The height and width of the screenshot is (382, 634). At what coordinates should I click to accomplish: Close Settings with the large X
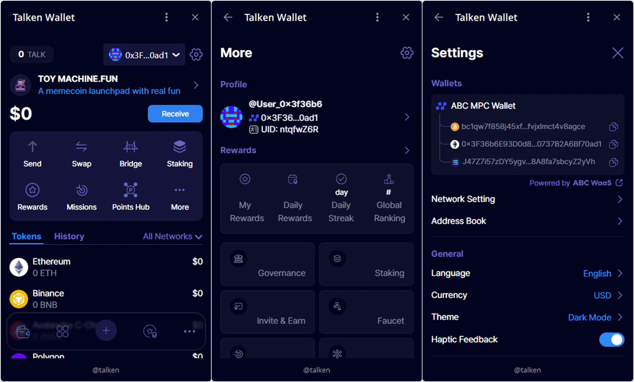[x=617, y=53]
